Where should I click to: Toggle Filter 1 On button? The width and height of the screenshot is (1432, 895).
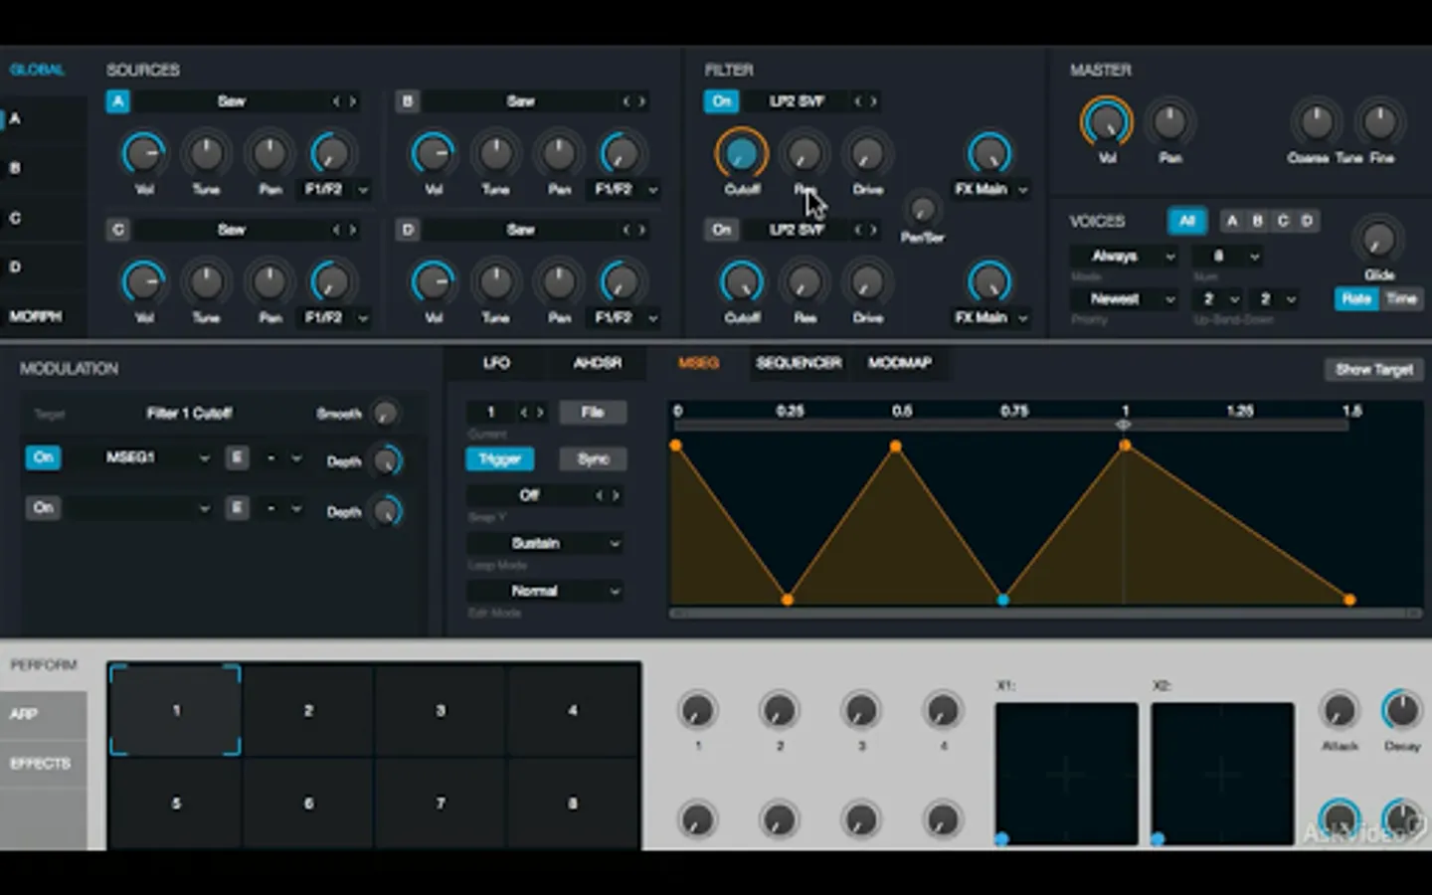(x=722, y=101)
